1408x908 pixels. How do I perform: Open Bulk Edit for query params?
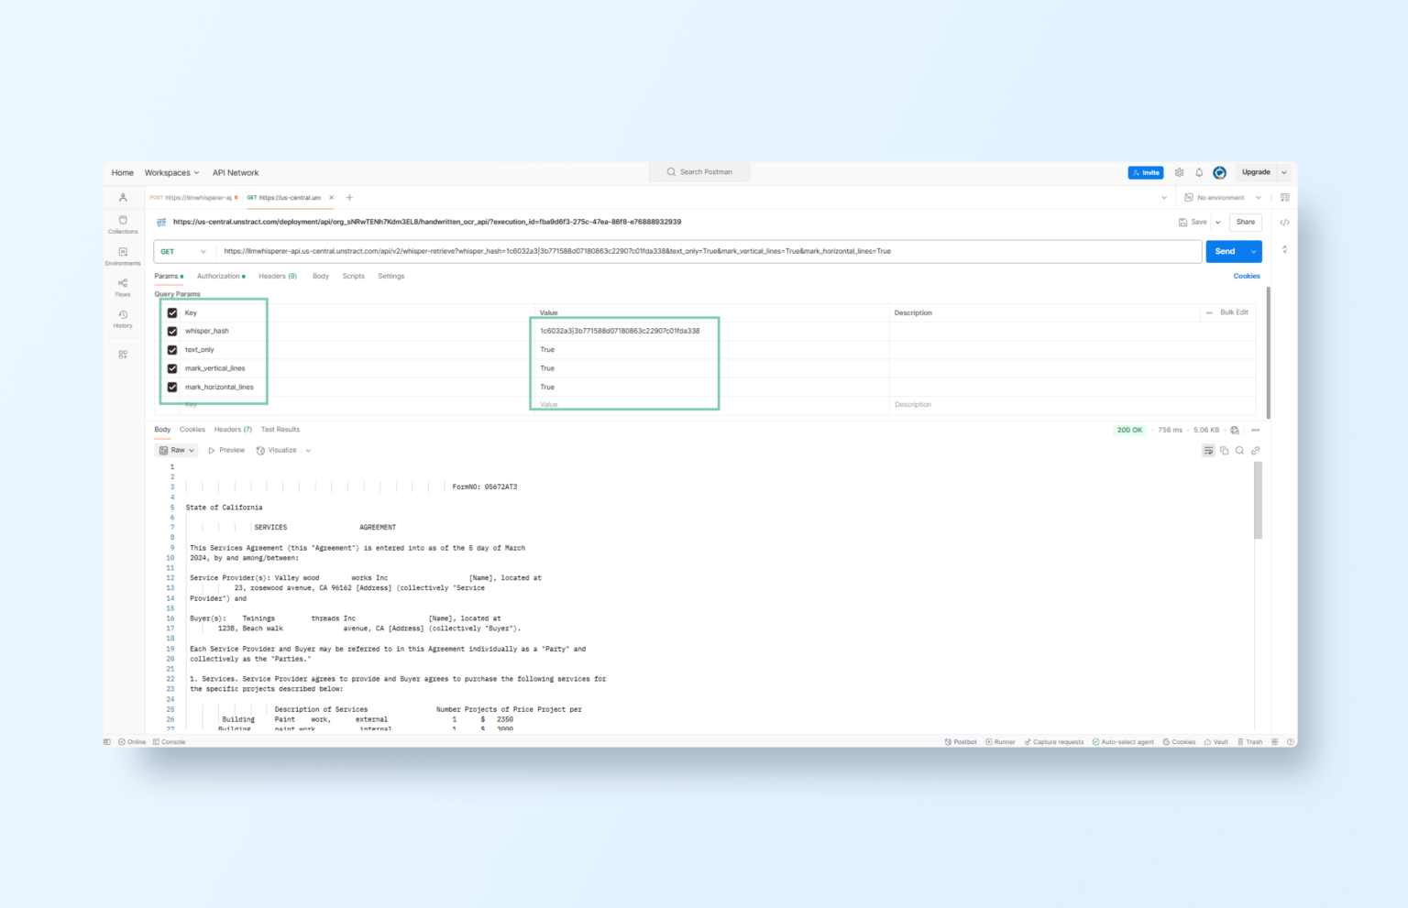tap(1233, 312)
